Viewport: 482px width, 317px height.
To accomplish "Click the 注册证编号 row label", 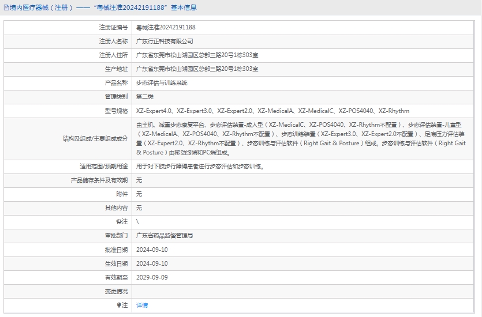I will (113, 27).
